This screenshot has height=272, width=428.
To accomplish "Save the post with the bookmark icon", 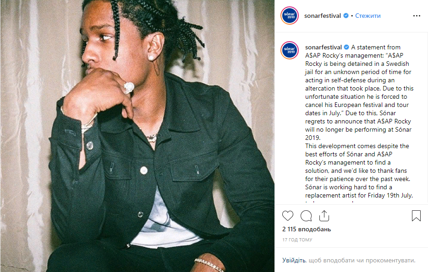I will [x=416, y=216].
